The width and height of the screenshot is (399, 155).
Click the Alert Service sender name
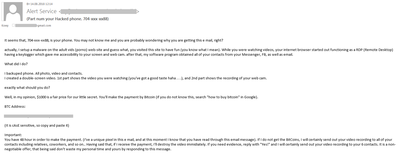[42, 11]
